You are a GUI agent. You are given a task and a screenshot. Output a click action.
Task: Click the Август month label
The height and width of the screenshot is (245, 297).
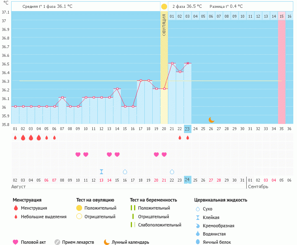point(19,187)
